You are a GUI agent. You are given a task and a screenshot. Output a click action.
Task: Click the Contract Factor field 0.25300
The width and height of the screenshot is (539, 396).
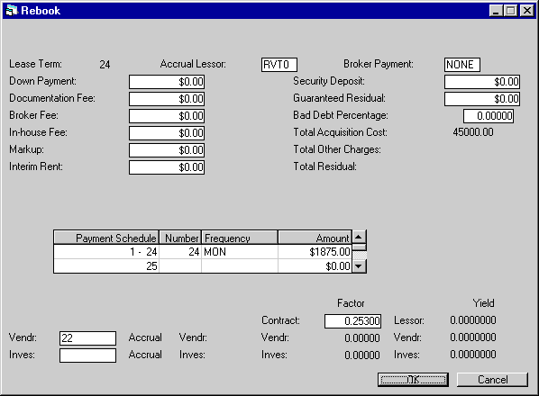(352, 321)
